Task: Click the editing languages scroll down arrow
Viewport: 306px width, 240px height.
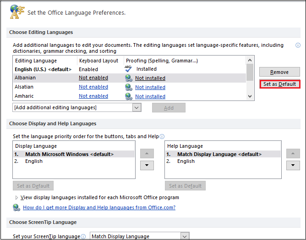Action: click(250, 96)
